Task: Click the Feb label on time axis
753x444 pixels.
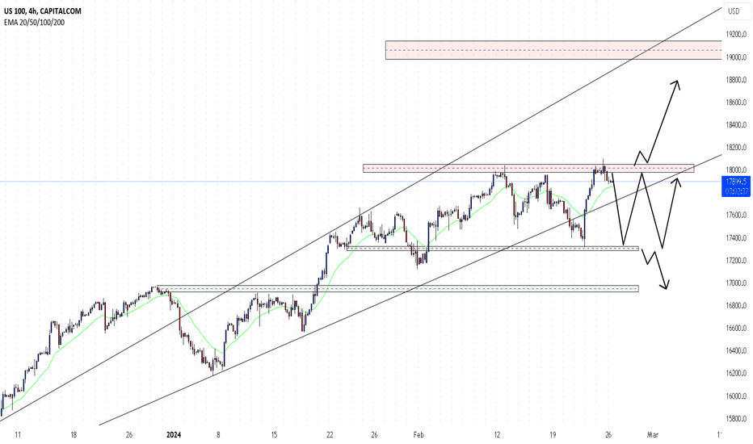Action: tap(419, 435)
